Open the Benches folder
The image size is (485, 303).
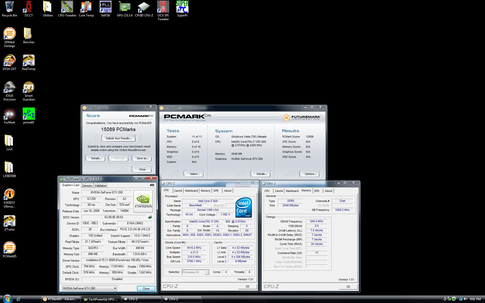click(29, 36)
